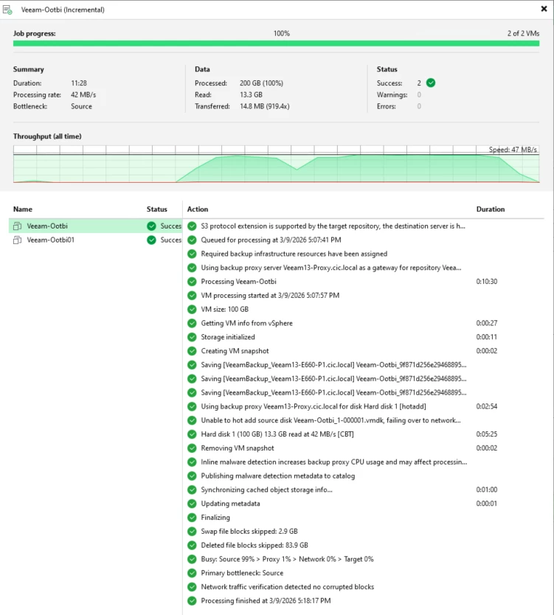This screenshot has width=554, height=615.
Task: Sort by the Name column header
Action: click(23, 209)
